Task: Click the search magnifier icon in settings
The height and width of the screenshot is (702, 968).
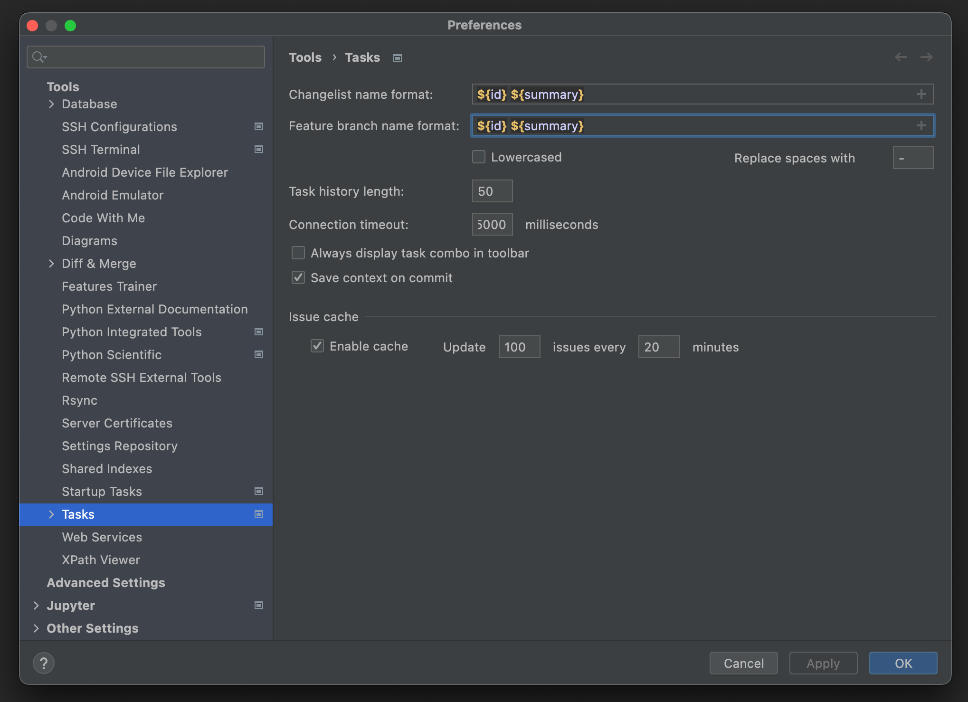Action: [x=39, y=57]
